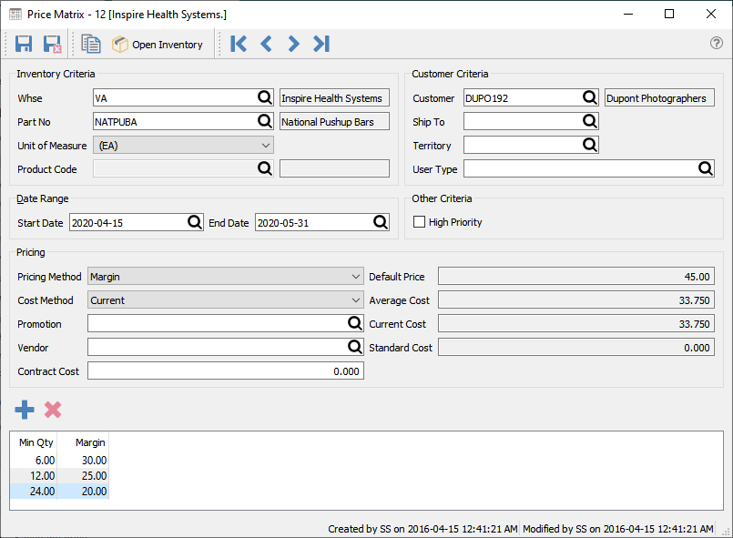Enable the High Priority checkbox

tap(420, 222)
